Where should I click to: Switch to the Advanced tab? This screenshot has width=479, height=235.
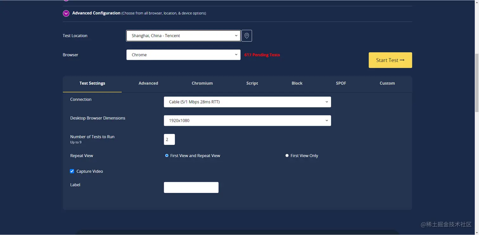(148, 83)
